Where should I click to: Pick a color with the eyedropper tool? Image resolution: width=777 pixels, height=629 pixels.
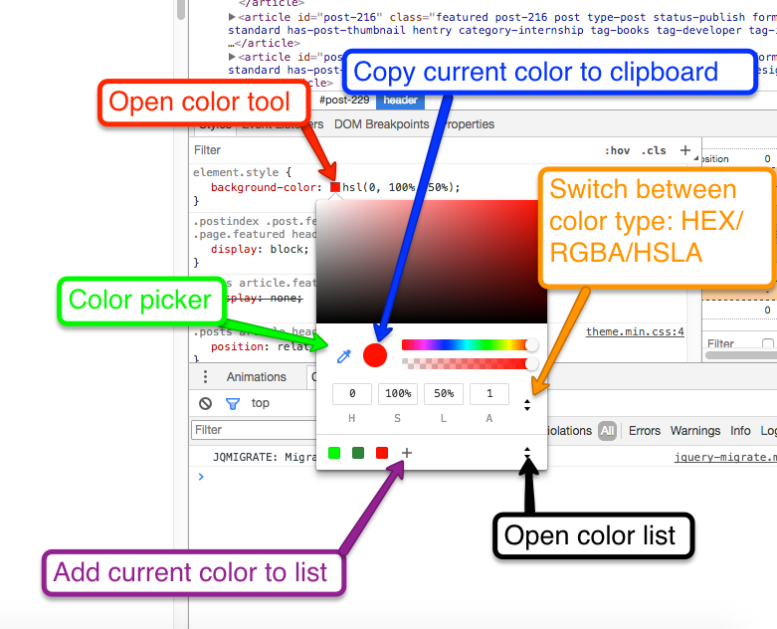(344, 356)
